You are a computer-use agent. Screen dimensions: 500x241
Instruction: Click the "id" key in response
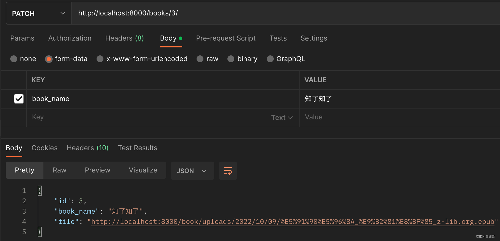pyautogui.click(x=62, y=201)
